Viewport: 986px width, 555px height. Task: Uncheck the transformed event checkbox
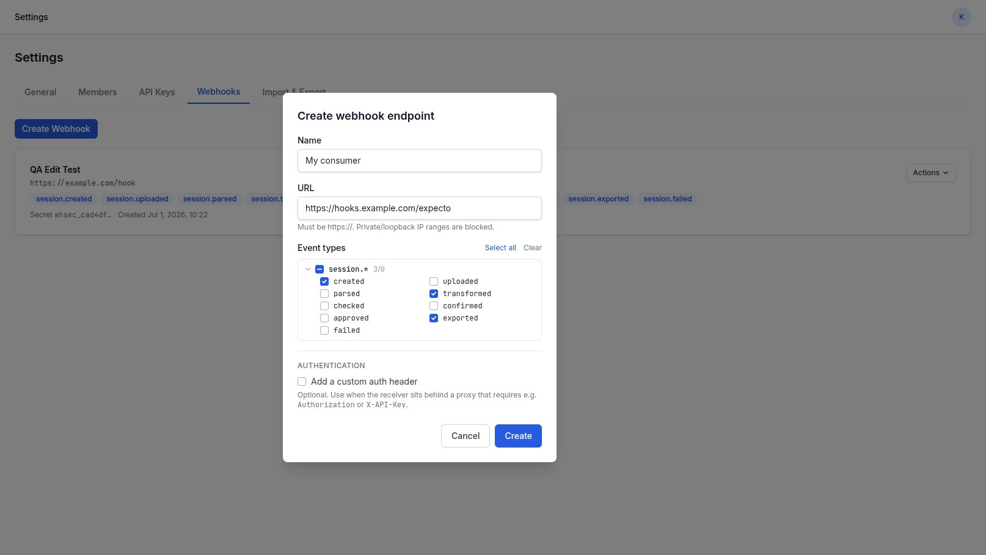(x=434, y=294)
